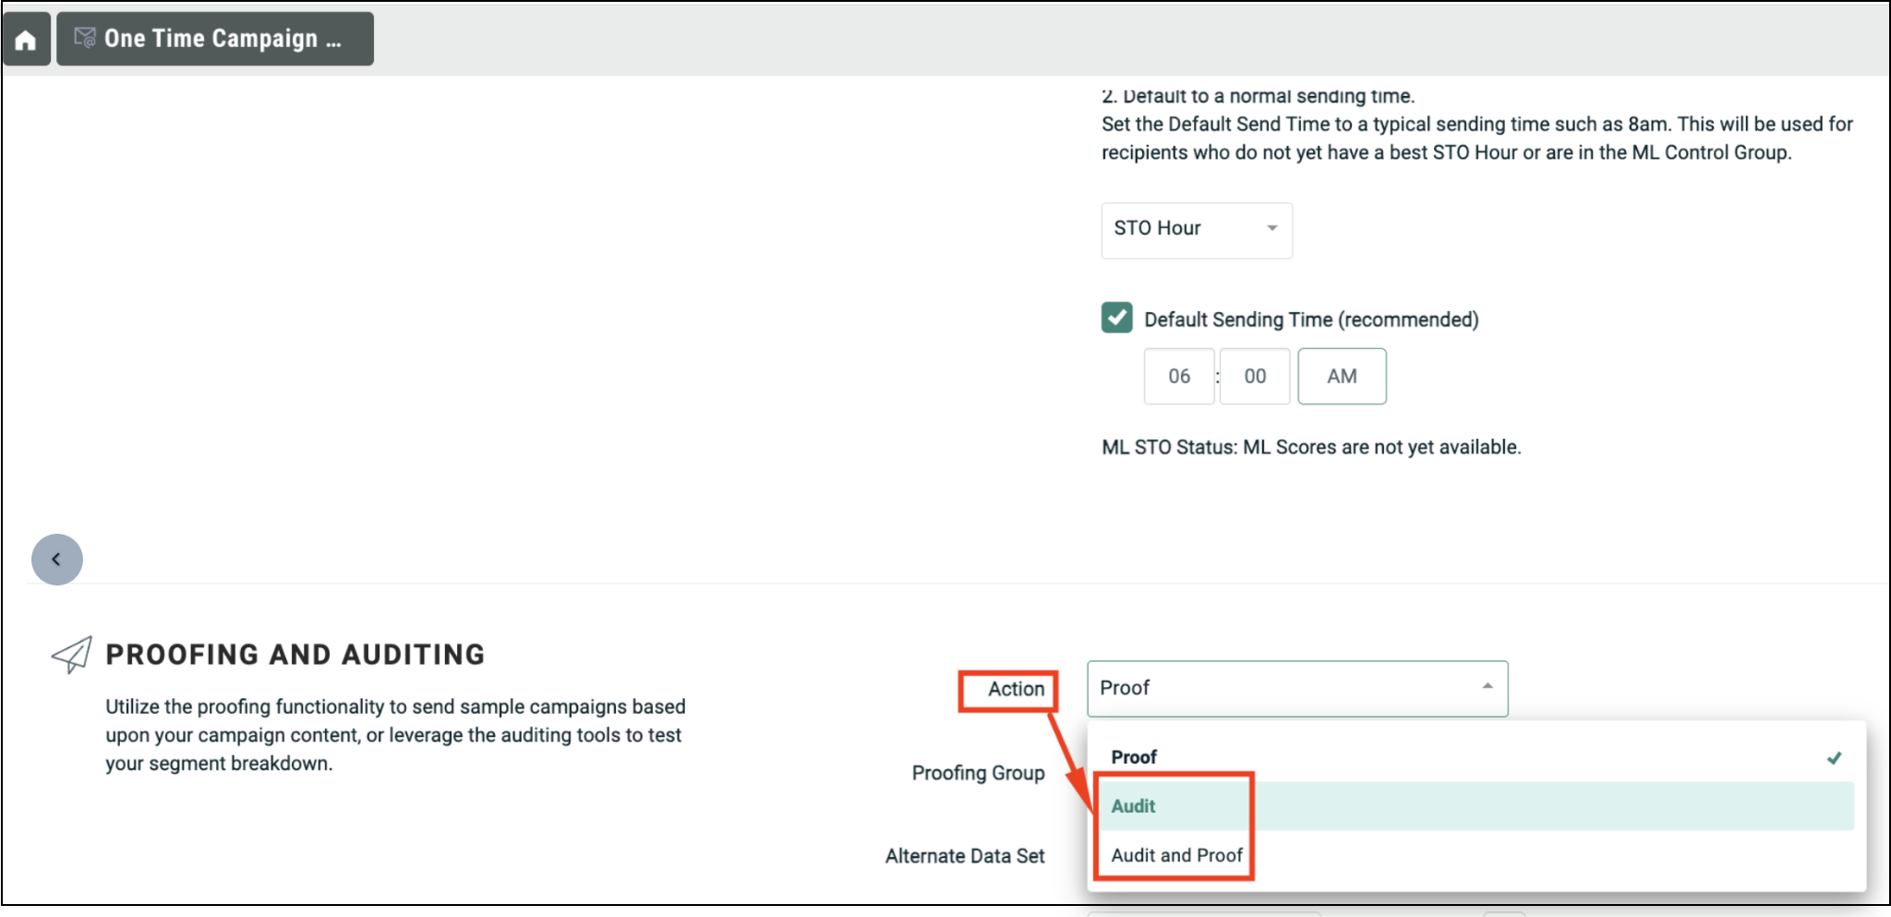1891x917 pixels.
Task: Click the paper plane Proofing icon
Action: point(72,655)
